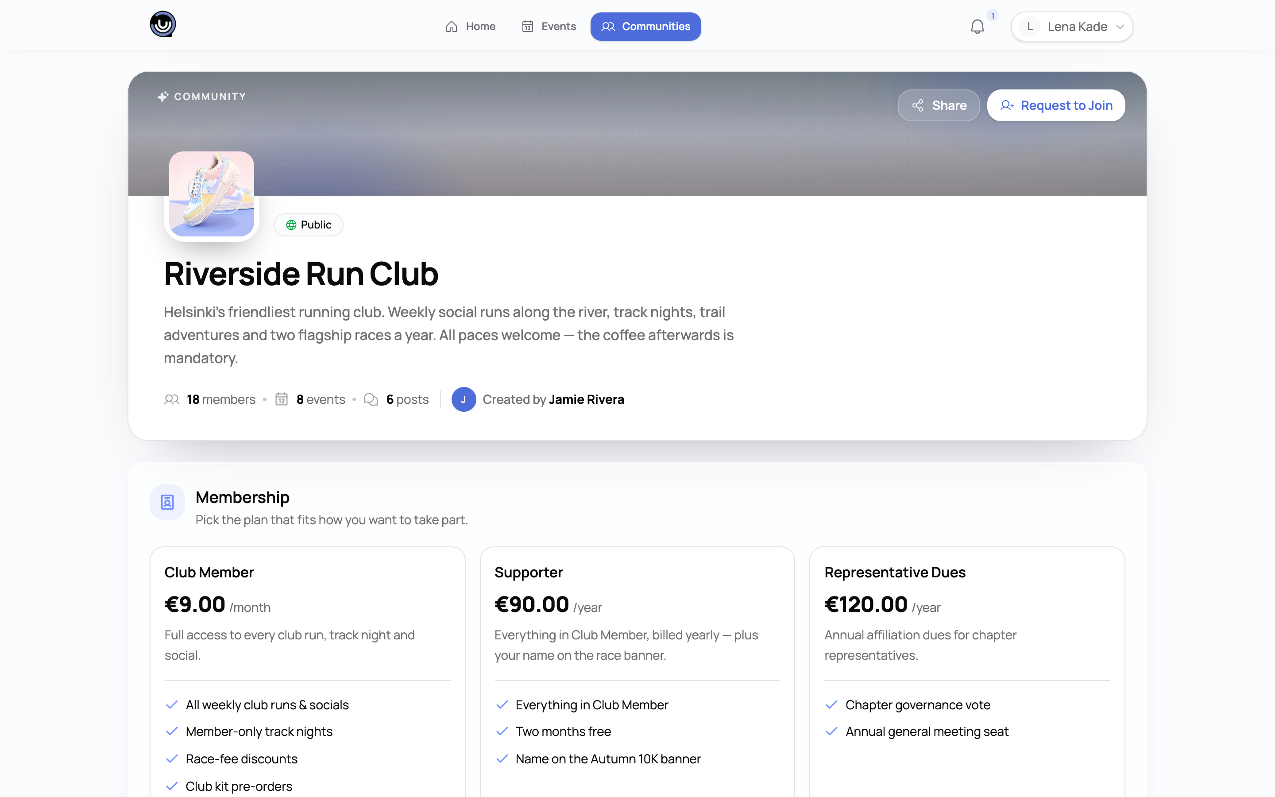Click checkmark beside Race-fee discounts
This screenshot has height=797, width=1275.
pyautogui.click(x=172, y=758)
